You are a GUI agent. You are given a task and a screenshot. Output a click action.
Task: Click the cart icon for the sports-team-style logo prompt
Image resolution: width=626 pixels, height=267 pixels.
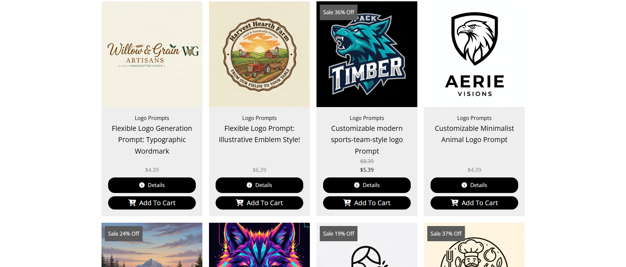point(347,203)
